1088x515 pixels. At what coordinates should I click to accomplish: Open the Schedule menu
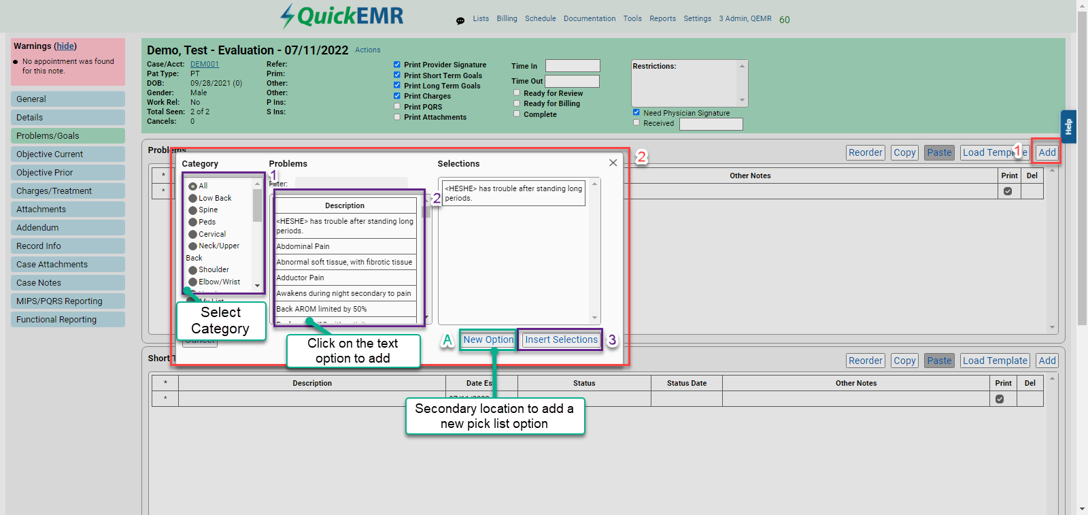[x=541, y=18]
